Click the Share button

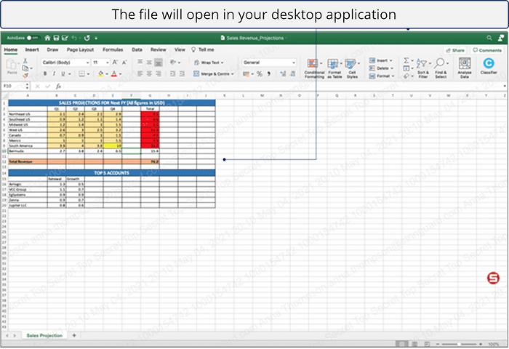[455, 50]
